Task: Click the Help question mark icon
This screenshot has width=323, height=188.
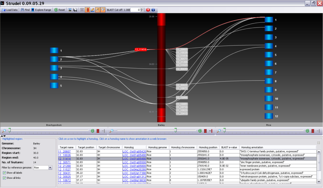Action: [148, 10]
